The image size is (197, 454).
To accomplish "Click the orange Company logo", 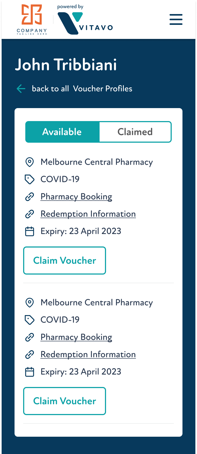I will coord(32,19).
